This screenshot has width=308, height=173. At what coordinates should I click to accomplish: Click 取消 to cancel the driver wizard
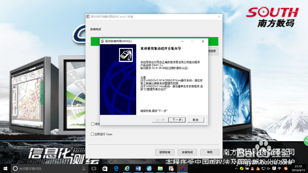(196, 120)
